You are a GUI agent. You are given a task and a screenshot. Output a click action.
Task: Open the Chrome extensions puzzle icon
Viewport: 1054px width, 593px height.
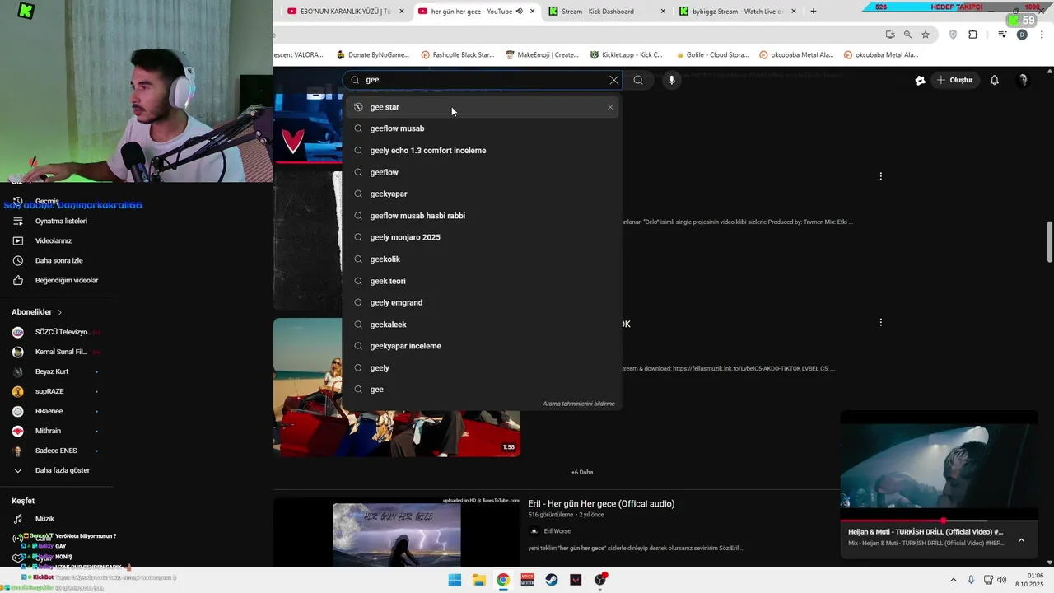pyautogui.click(x=972, y=35)
